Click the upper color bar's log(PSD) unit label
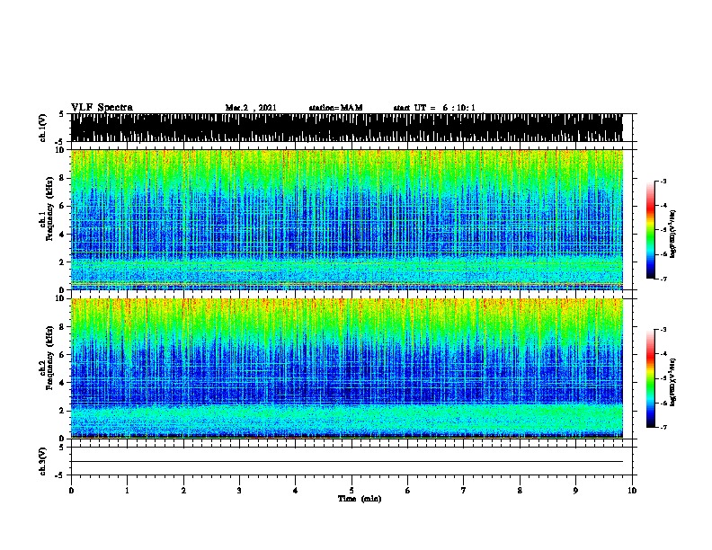Image resolution: width=712 pixels, height=550 pixels. pyautogui.click(x=673, y=234)
